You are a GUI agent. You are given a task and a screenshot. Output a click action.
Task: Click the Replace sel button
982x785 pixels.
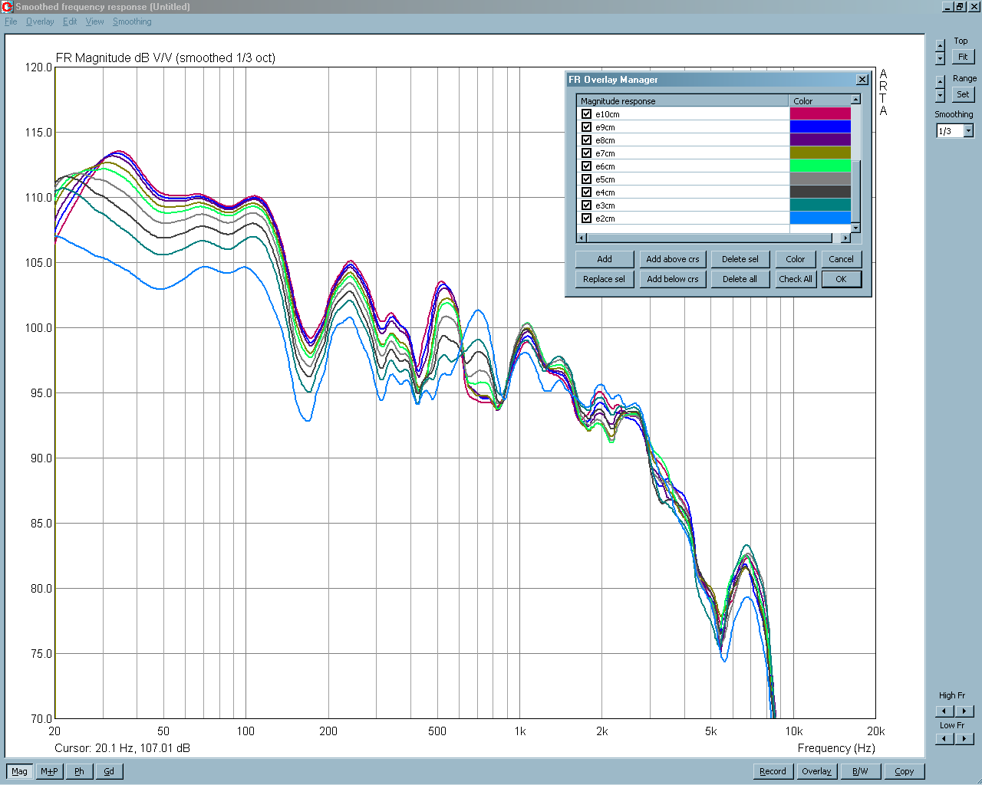[x=605, y=279]
